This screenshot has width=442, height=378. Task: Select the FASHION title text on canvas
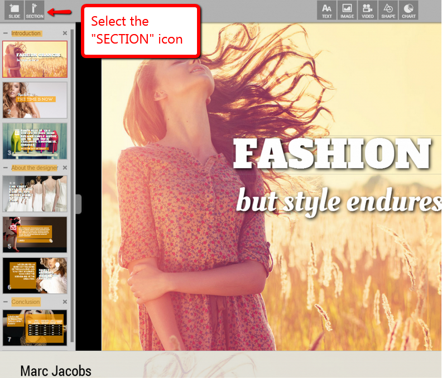332,154
